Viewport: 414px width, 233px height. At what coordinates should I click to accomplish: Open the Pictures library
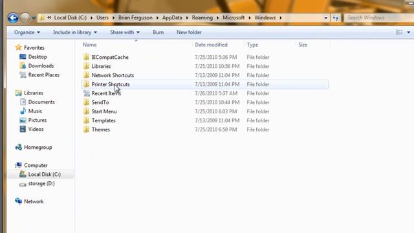pos(38,120)
